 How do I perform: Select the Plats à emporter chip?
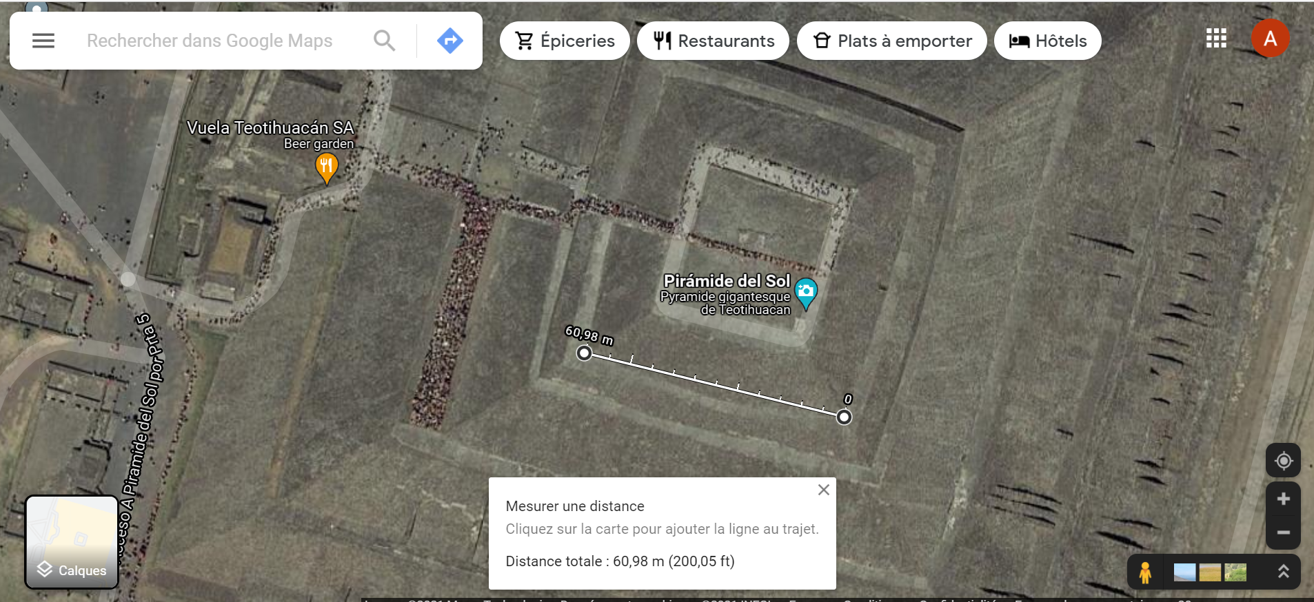(891, 41)
